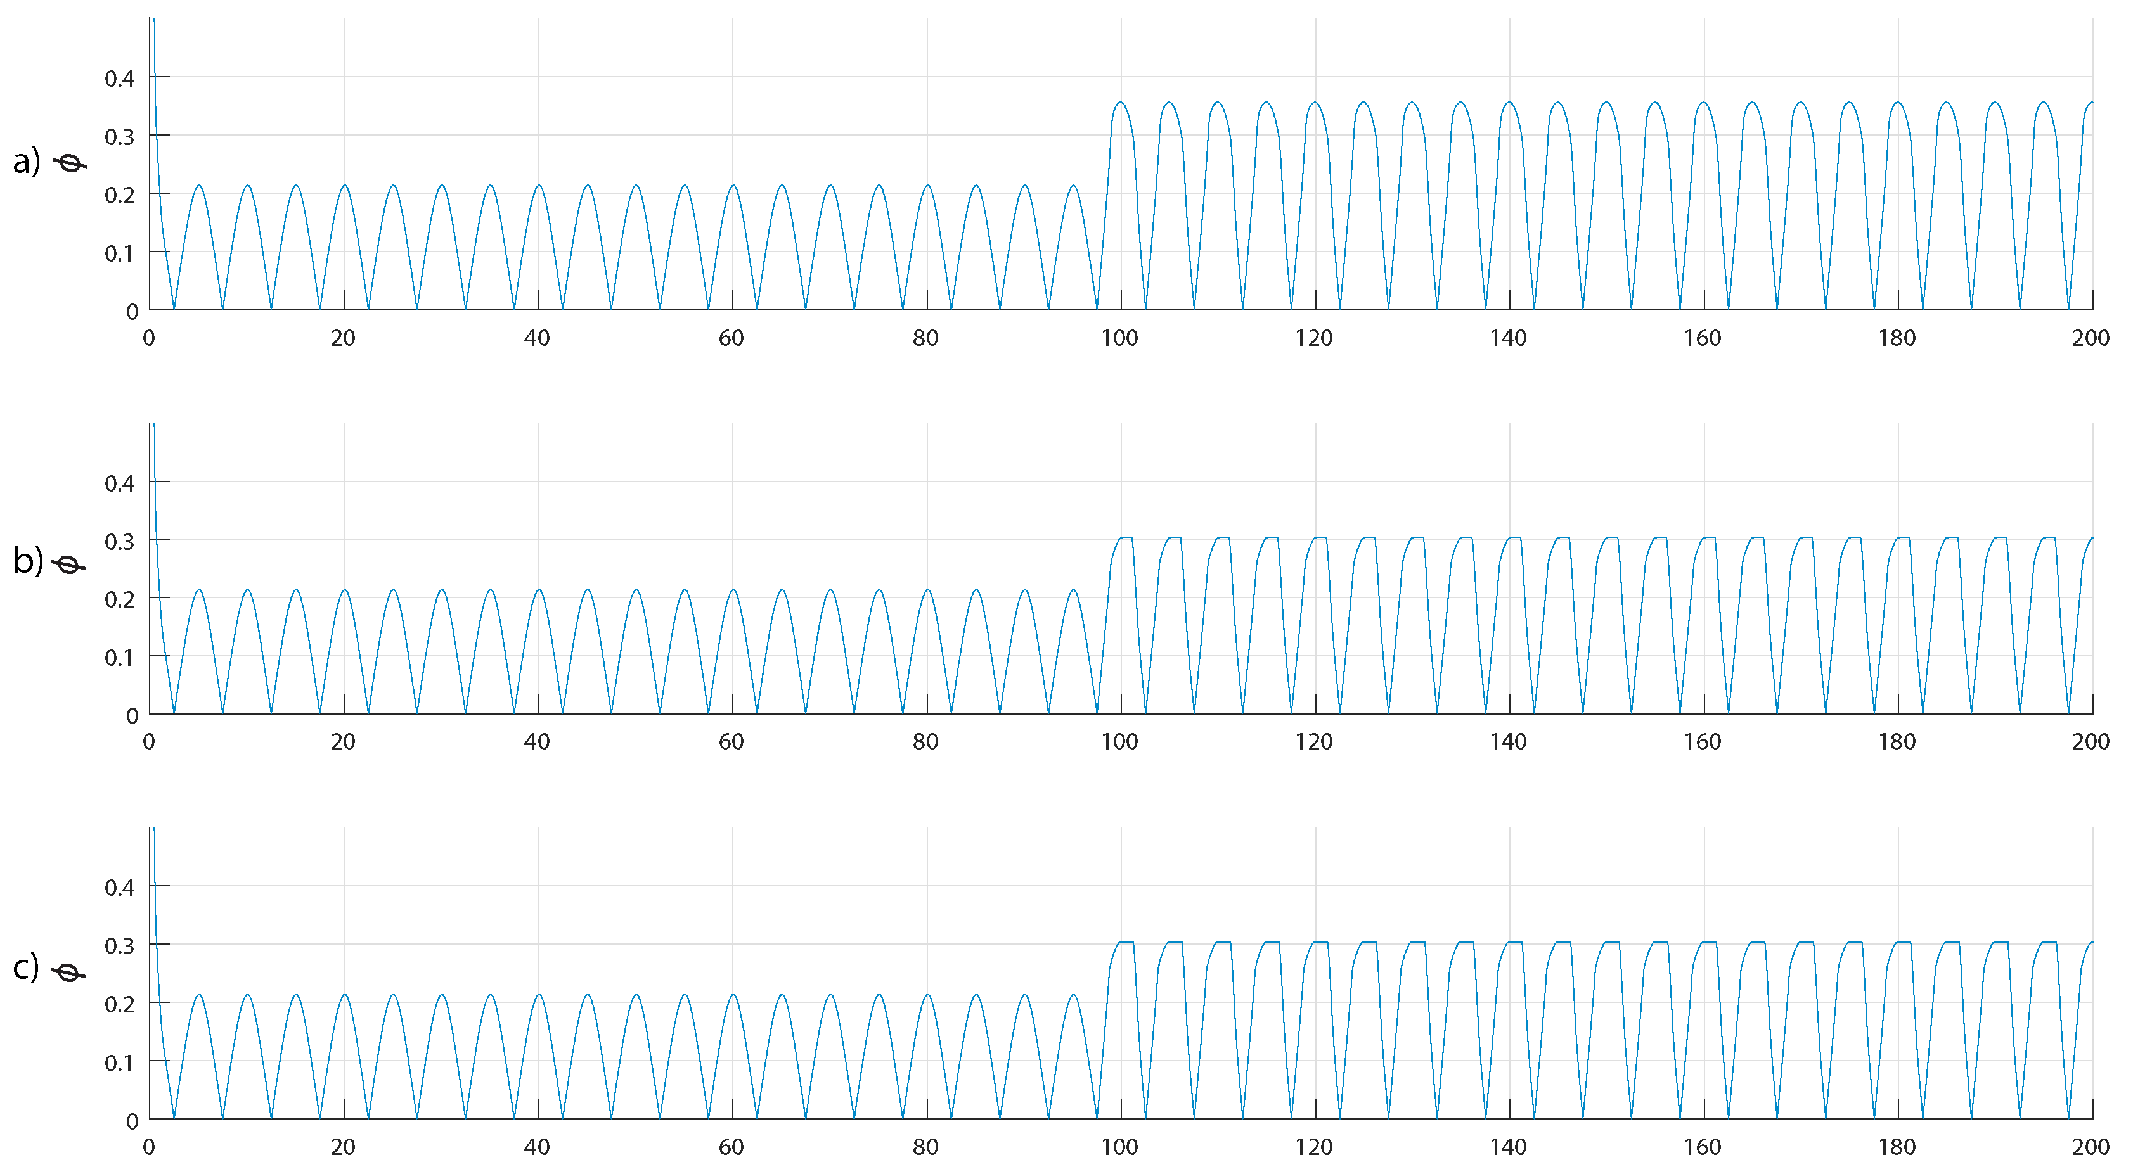
Task: Click y-axis tick label 0.2 in top plot
Action: click(x=119, y=195)
